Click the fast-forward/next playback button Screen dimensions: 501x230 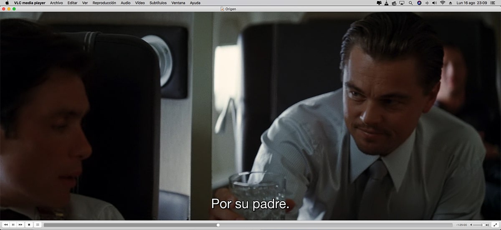[20, 225]
